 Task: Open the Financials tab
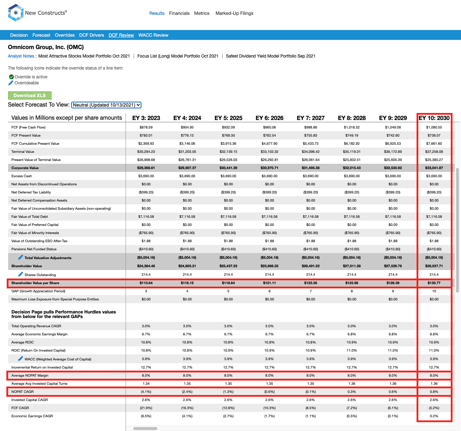point(179,13)
